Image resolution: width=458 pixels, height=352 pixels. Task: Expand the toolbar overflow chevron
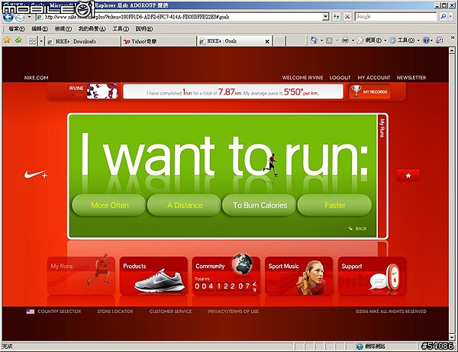click(453, 38)
